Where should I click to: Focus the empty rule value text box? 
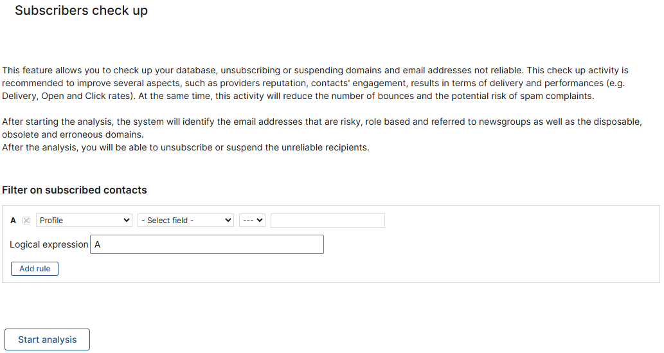327,221
